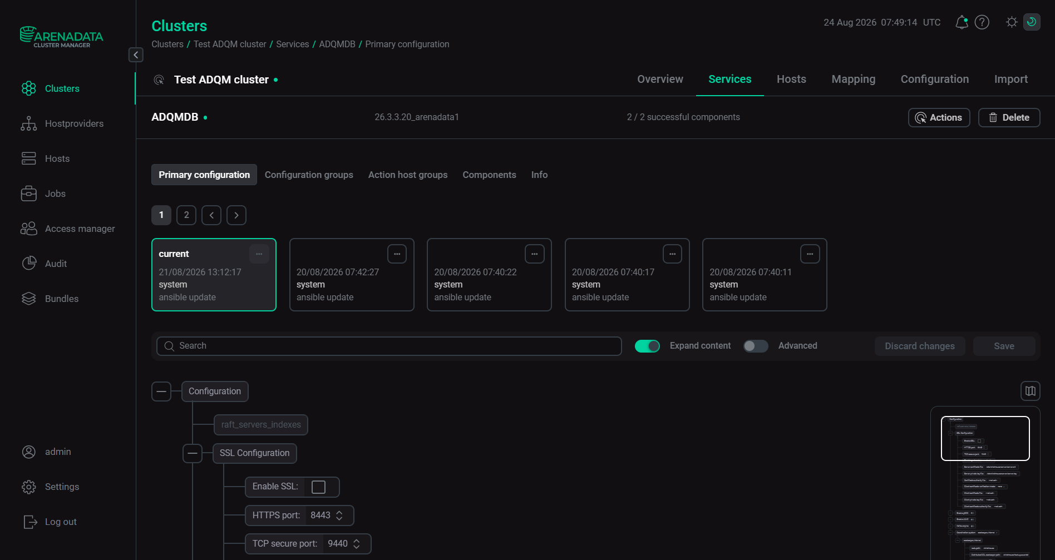
Task: Click the Services breadcrumb link
Action: 293,44
